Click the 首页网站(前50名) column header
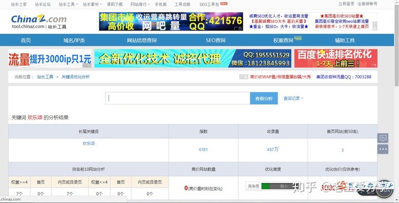 (x=342, y=132)
